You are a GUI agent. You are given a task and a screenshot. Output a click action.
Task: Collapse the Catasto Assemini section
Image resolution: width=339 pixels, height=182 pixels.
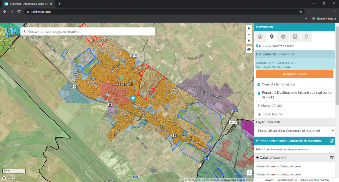coord(257,158)
